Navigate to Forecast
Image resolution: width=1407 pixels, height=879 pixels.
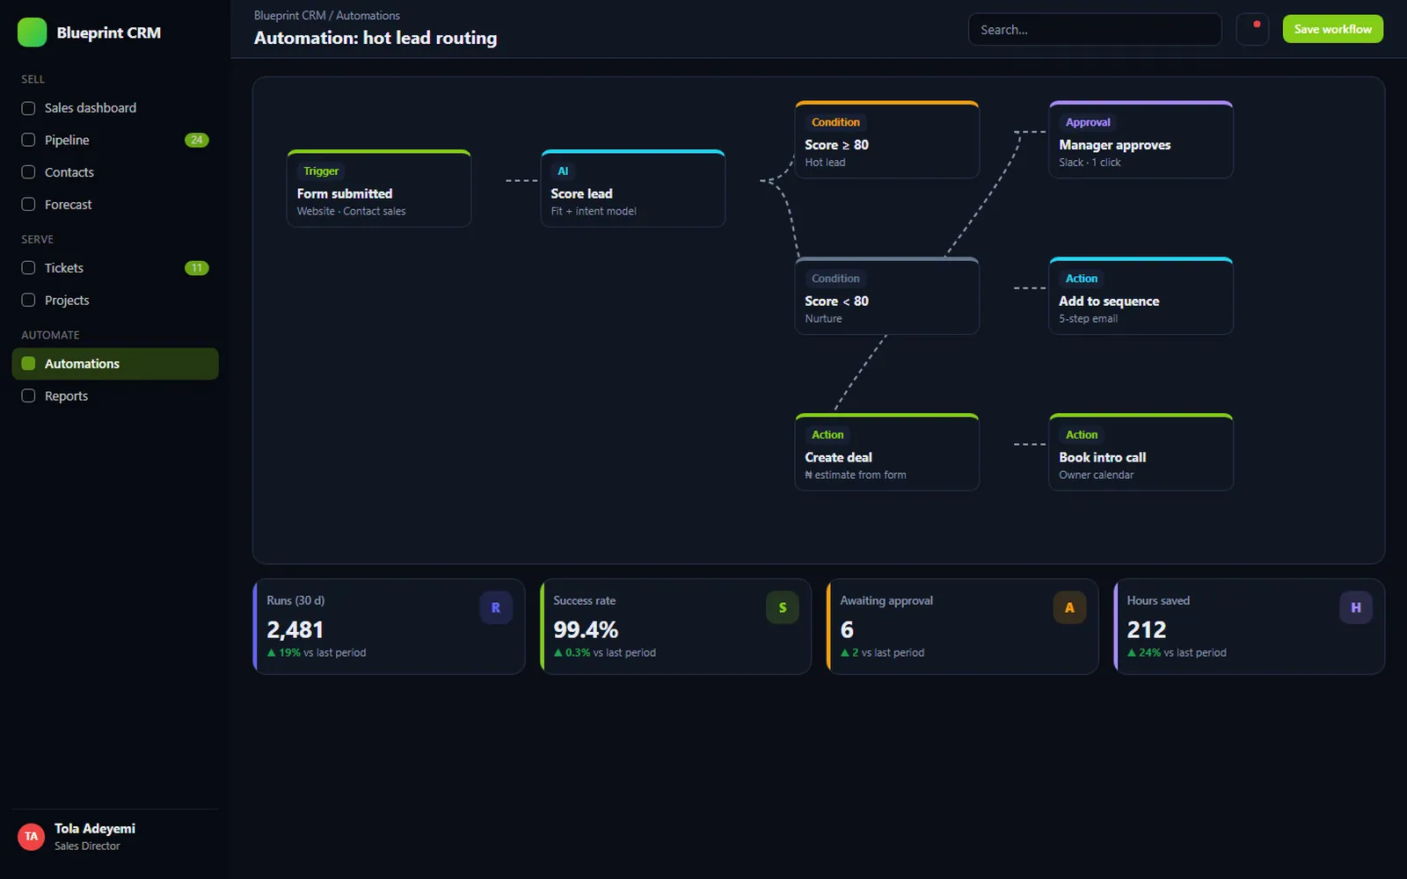(115, 204)
